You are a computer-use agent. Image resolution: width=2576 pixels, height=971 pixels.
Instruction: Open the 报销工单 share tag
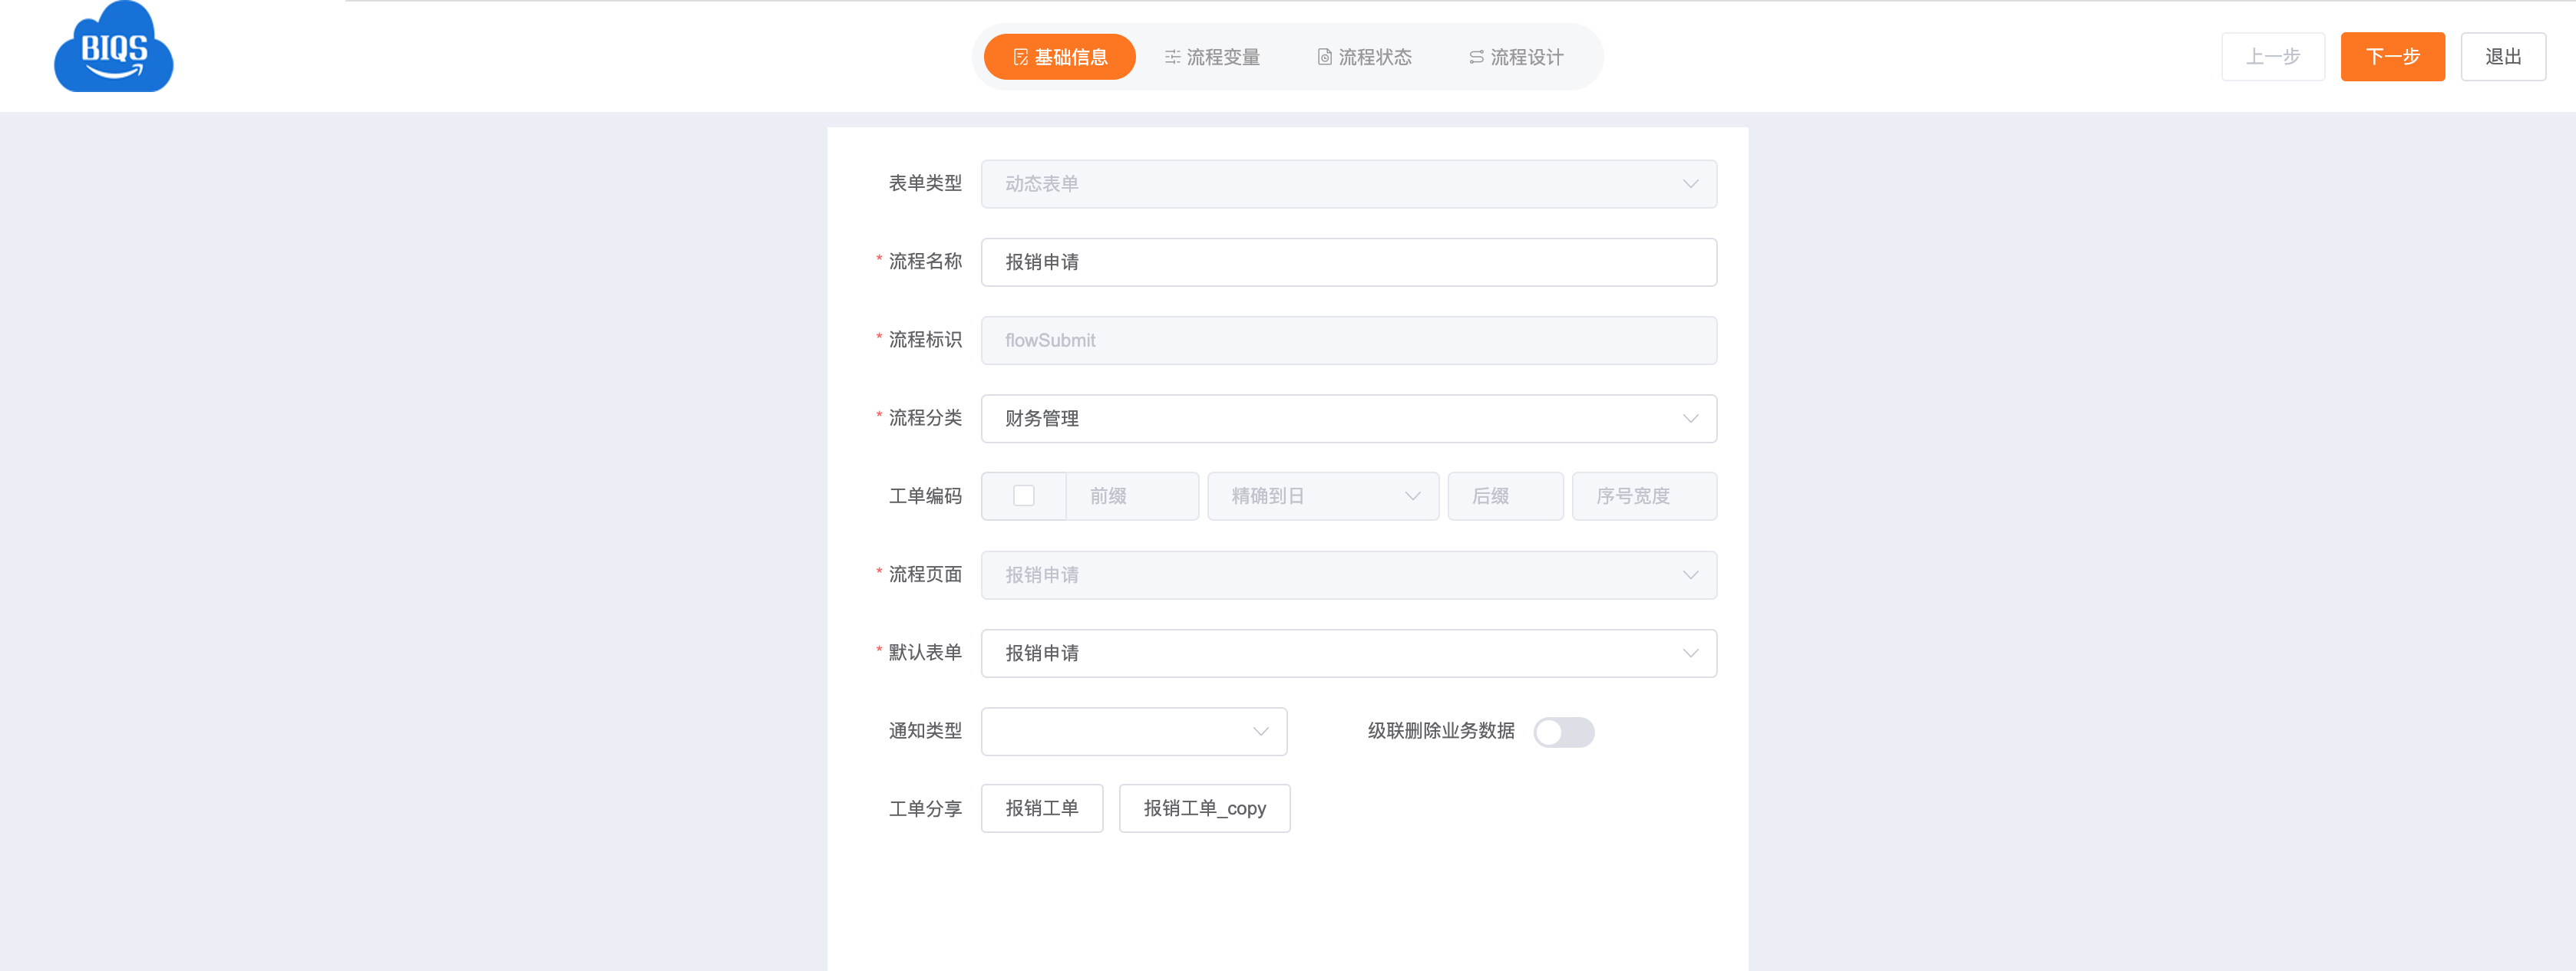pos(1042,808)
